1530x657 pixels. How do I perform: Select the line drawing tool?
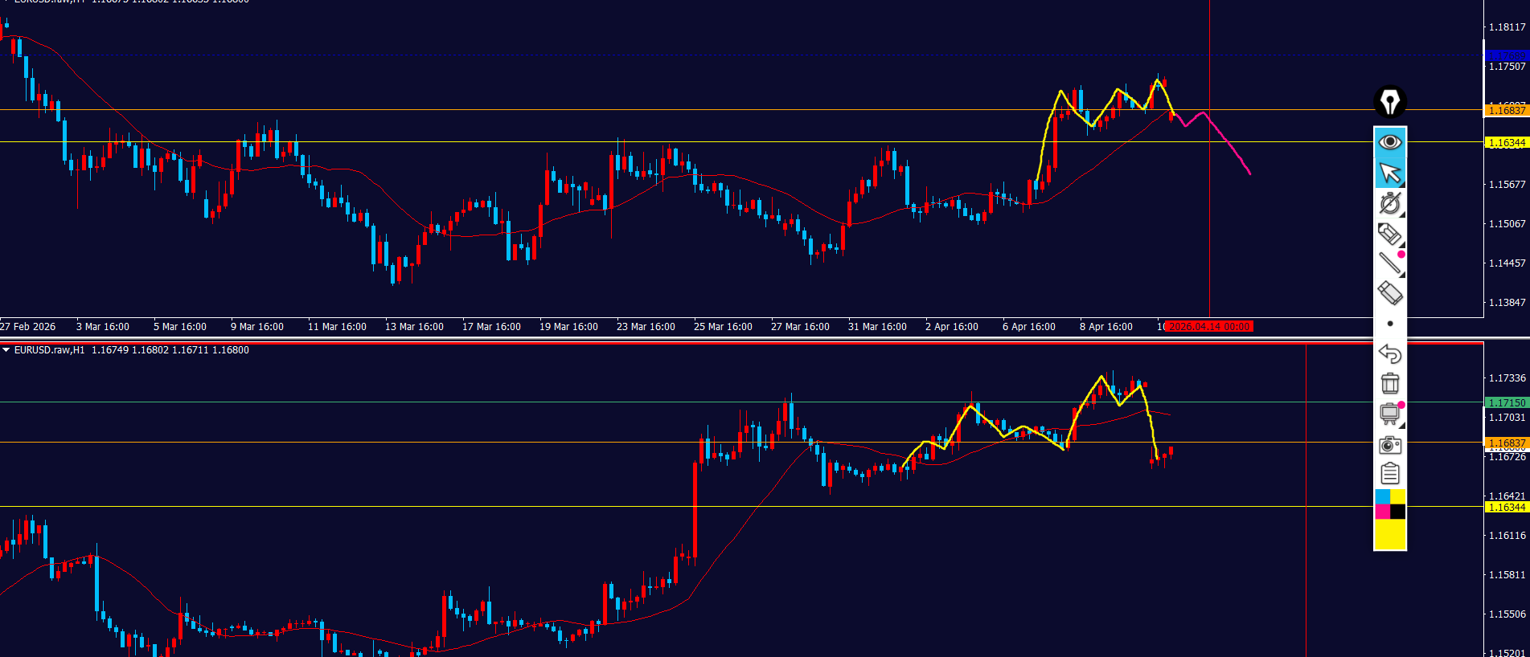[1389, 263]
